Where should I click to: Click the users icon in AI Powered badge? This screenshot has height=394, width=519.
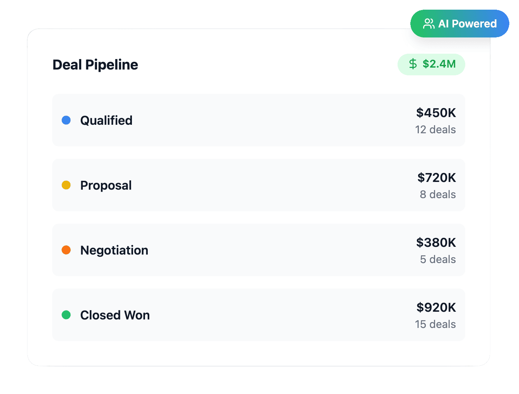(429, 24)
